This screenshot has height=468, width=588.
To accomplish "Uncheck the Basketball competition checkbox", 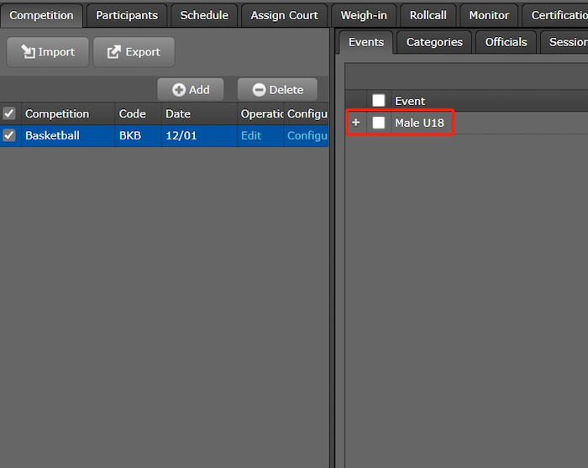I will [9, 135].
